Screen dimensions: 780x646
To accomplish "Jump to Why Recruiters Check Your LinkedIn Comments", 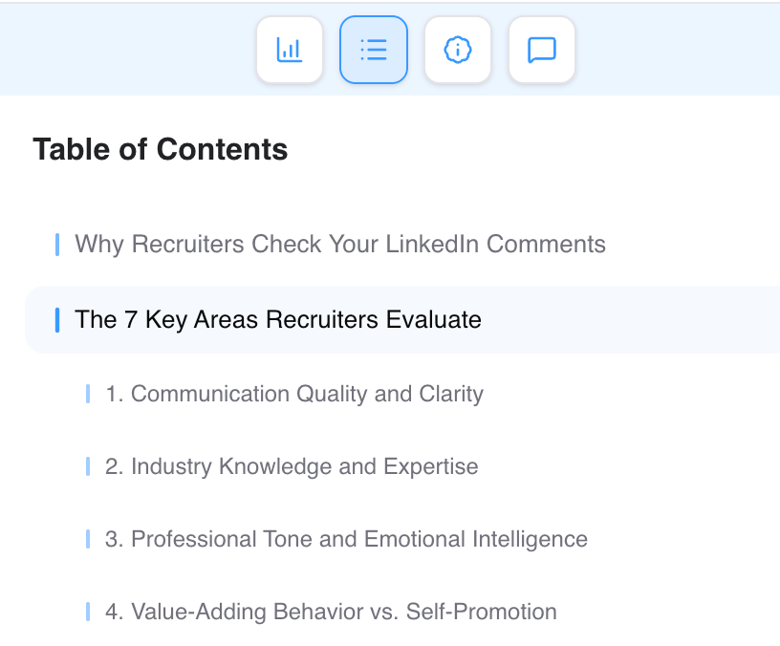I will (x=340, y=245).
